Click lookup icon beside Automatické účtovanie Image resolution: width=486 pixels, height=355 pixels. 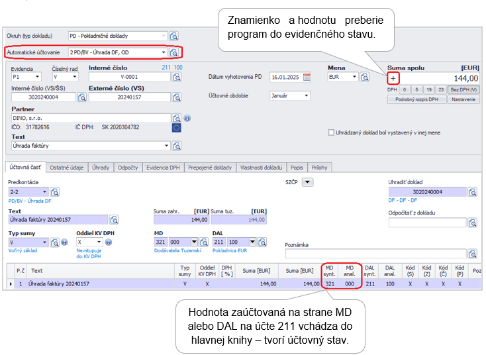pos(174,52)
